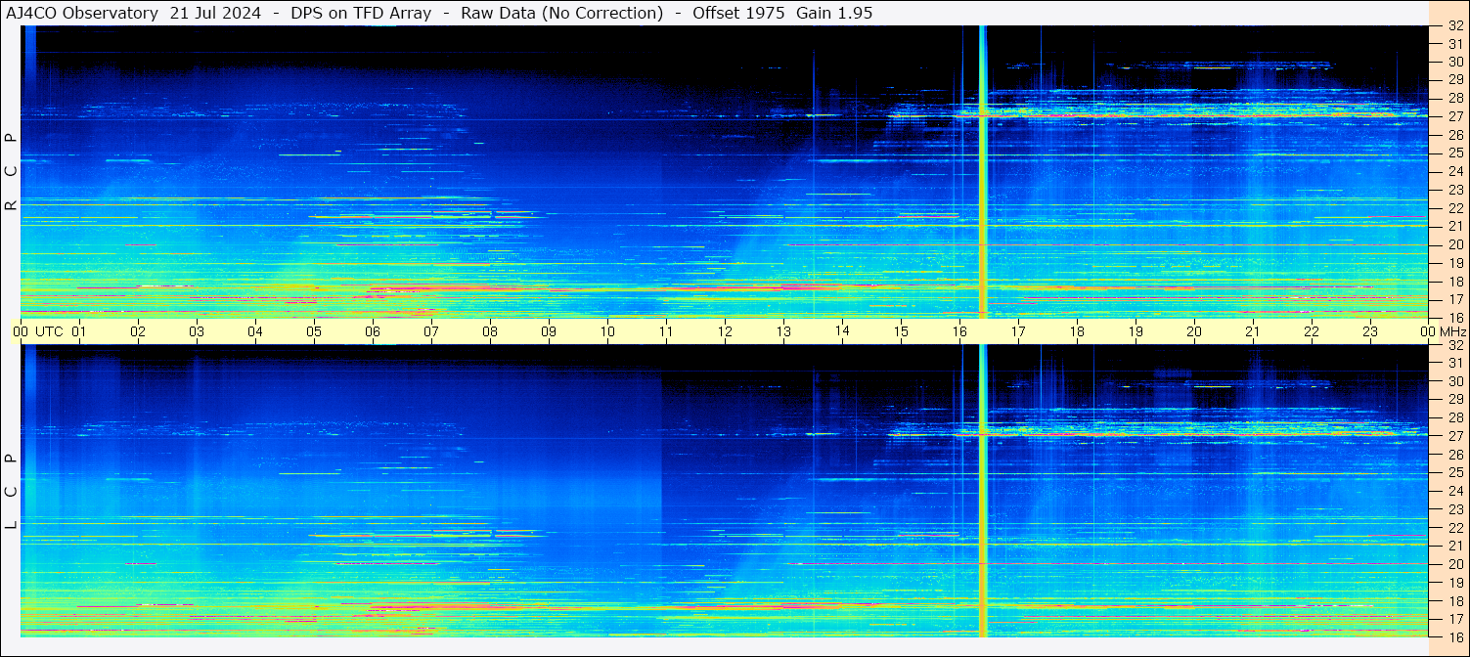The image size is (1470, 657).
Task: Click the 'Offset 1975' value in title
Action: (x=738, y=13)
